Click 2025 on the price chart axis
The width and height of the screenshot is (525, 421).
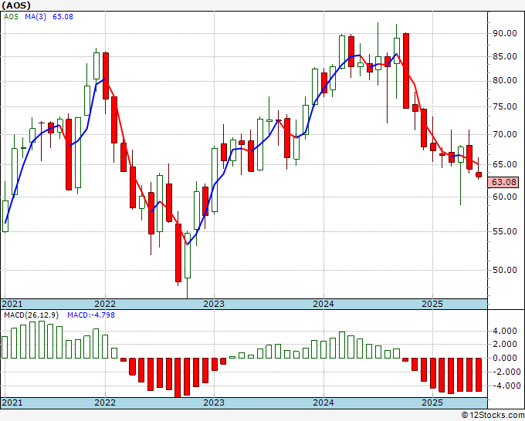(x=432, y=304)
